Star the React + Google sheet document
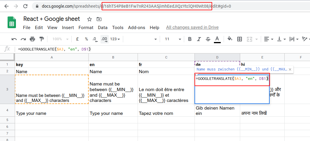Image resolution: width=310 pixels, height=141 pixels. pyautogui.click(x=90, y=19)
